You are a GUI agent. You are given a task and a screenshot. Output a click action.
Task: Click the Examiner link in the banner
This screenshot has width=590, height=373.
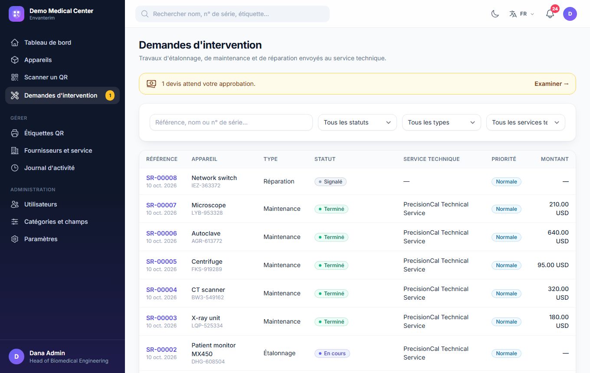click(x=551, y=84)
